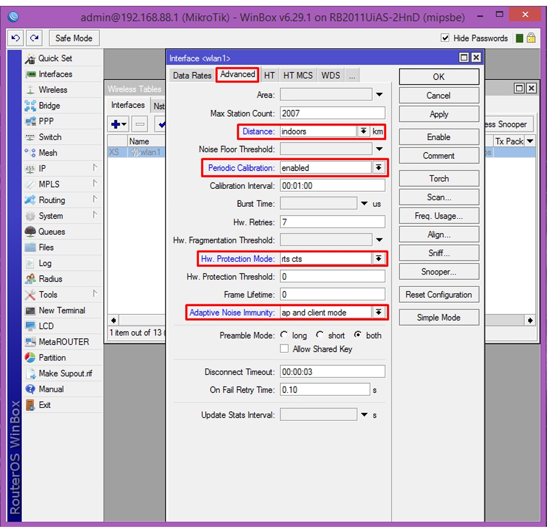Open the Queues section
Screen dimensions: 551x531
point(51,232)
